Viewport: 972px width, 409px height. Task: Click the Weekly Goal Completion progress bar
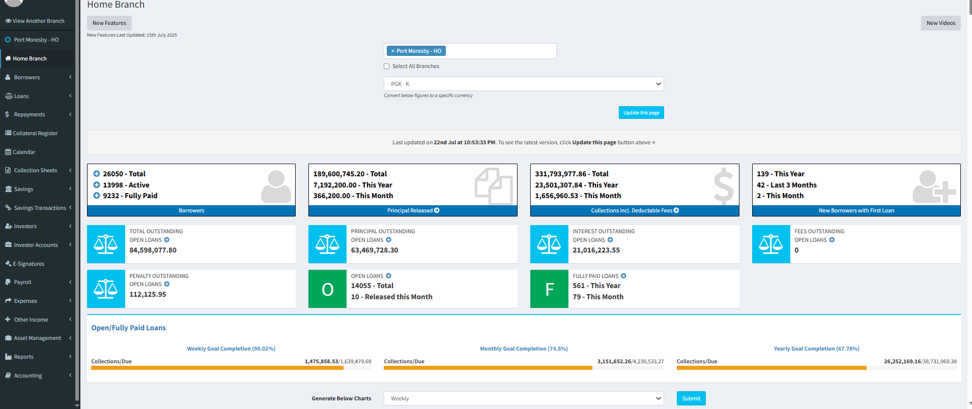(x=231, y=368)
